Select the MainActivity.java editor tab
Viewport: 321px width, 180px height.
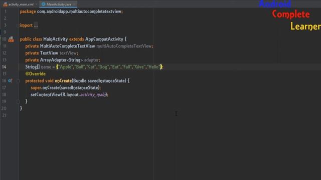pos(59,4)
